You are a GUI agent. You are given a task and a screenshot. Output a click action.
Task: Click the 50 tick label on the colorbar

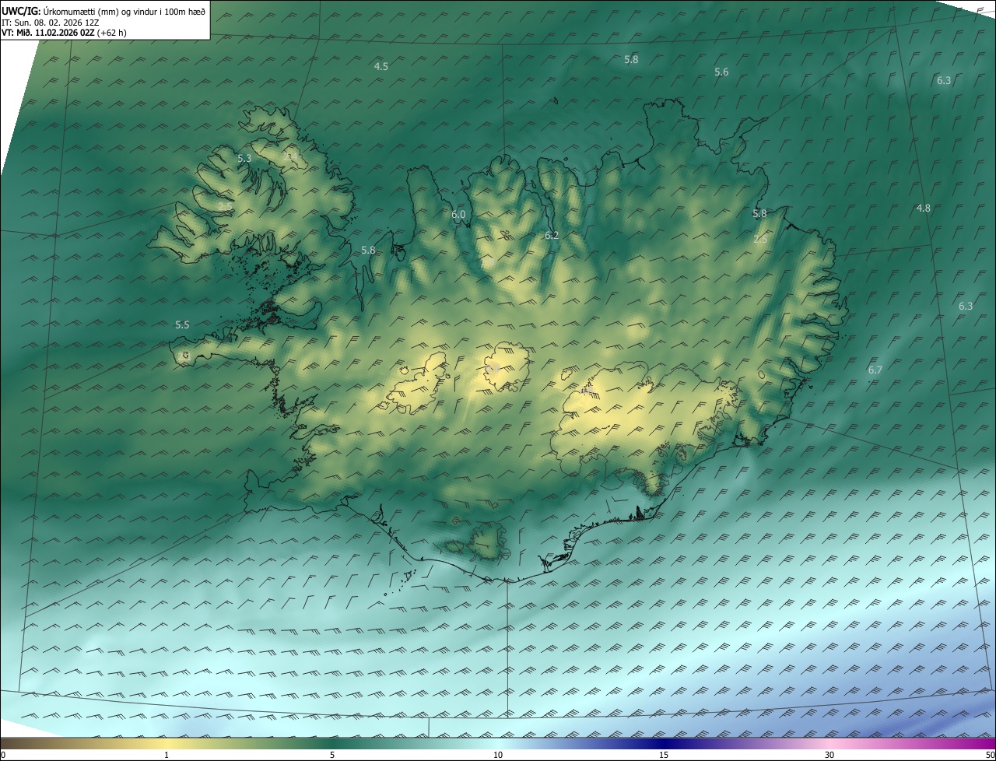tap(990, 755)
